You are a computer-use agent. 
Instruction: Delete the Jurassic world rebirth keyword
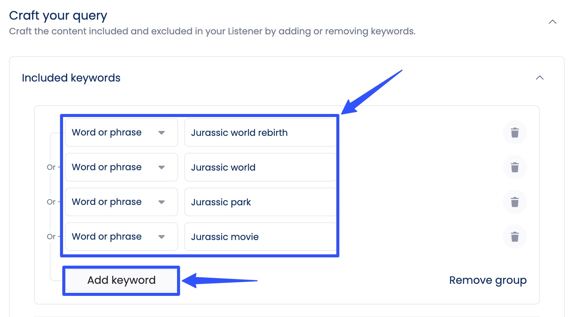514,132
